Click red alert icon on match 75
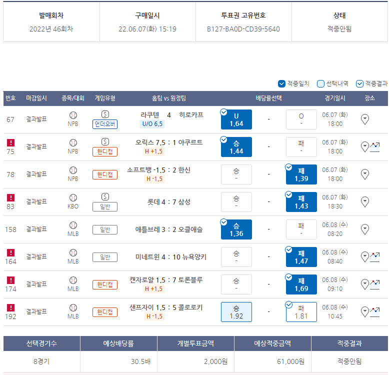Screen dimensions: 389x375 pos(10,143)
